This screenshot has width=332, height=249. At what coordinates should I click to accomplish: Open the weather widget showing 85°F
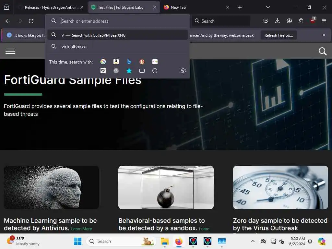click(x=23, y=241)
